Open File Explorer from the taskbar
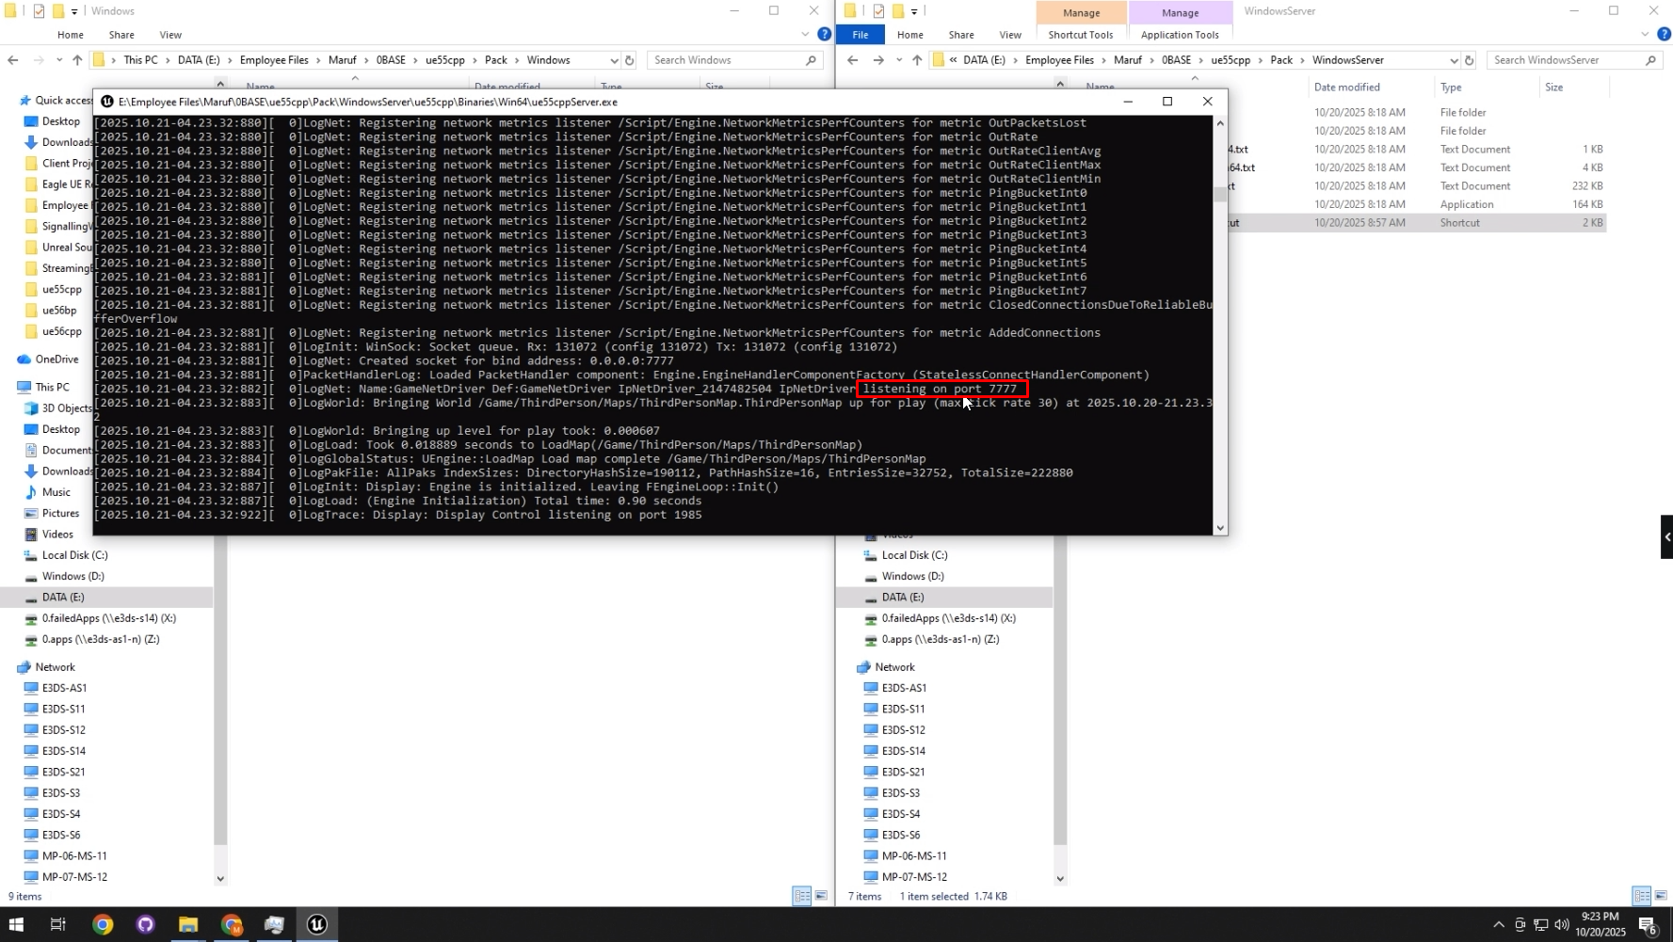Screen dimensions: 1673x942 click(x=188, y=924)
